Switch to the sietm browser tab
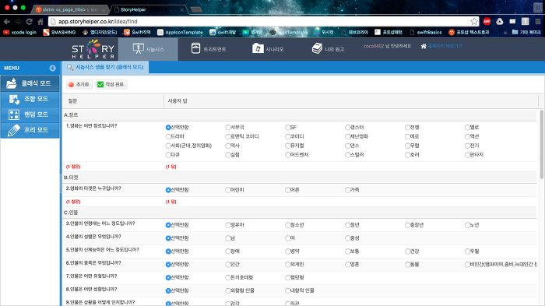 coord(71,10)
